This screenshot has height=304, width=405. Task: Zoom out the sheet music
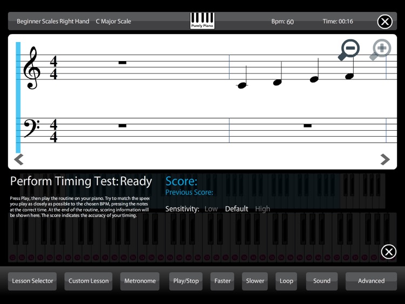[x=349, y=49]
